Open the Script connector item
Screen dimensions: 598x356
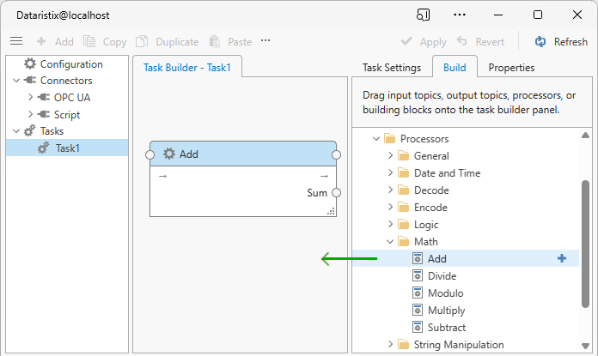[x=66, y=115]
